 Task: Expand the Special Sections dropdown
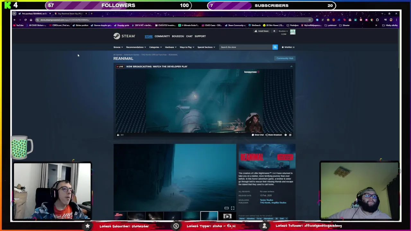[206, 47]
